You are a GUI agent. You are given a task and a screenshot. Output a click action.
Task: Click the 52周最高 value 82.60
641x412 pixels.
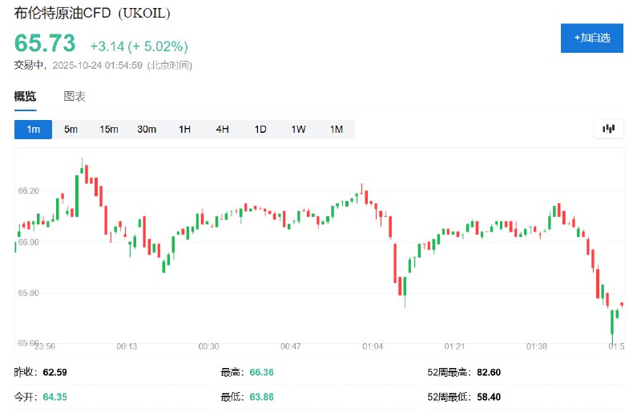489,372
